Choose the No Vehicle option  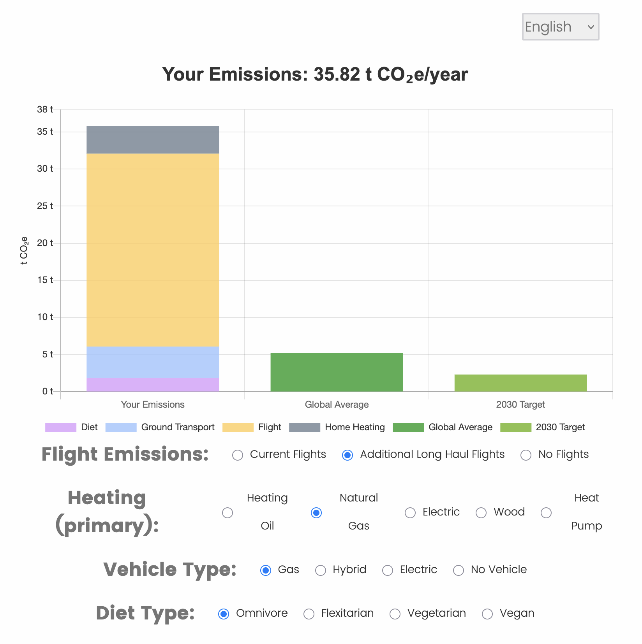click(459, 570)
